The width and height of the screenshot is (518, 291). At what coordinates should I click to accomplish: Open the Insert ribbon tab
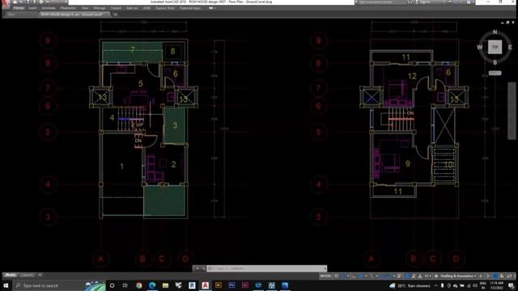pyautogui.click(x=32, y=8)
